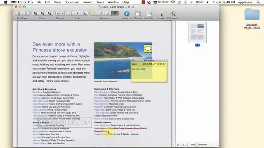
Task: Select page 1 thumbnail in sidebar
Action: pos(198,32)
